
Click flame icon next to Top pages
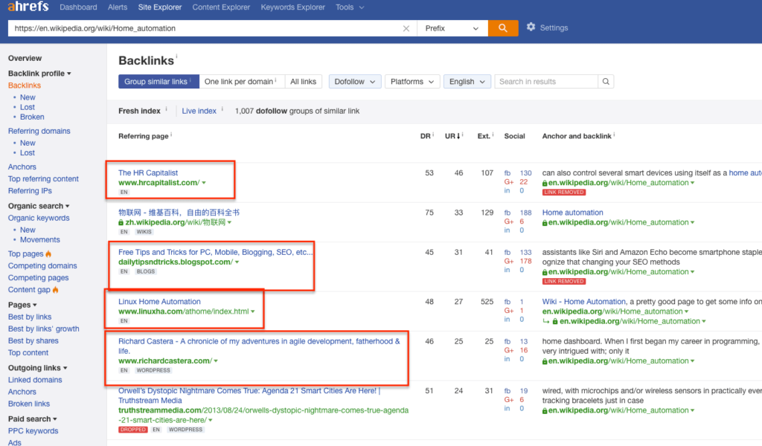point(48,253)
